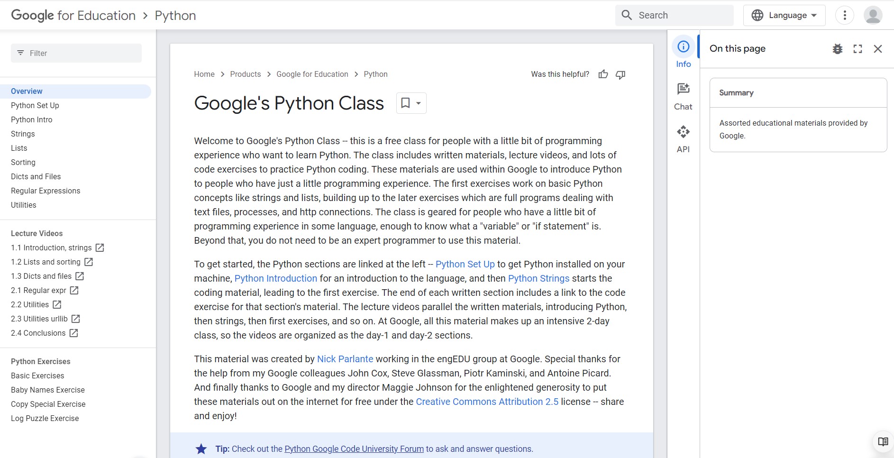Mark the page helpful with thumbs up

coord(603,74)
